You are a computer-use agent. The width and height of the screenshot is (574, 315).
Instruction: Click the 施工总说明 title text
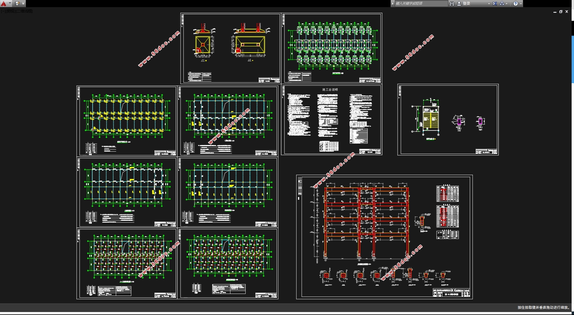point(330,89)
